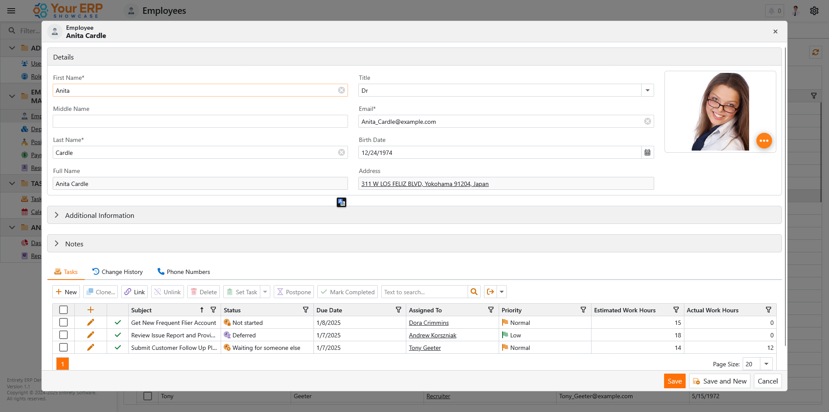The height and width of the screenshot is (412, 829).
Task: Open the Phone Numbers tab
Action: 184,272
